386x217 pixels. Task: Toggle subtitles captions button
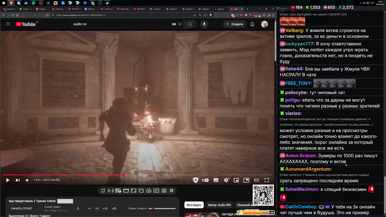pos(216,180)
